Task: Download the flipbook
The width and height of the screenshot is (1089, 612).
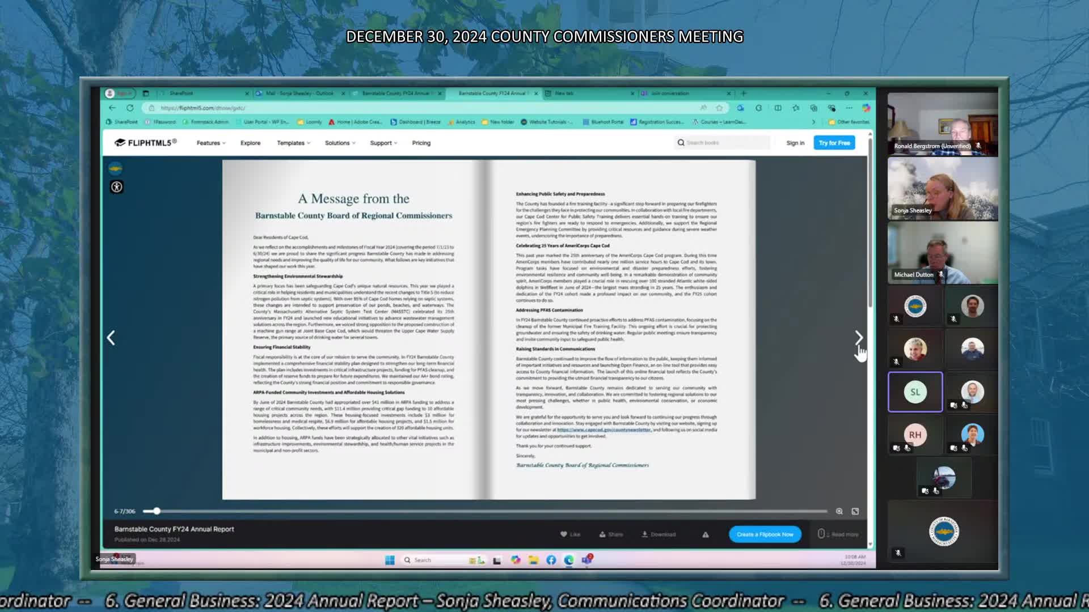Action: [x=659, y=534]
